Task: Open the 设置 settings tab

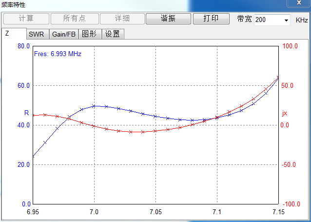Action: pos(113,34)
